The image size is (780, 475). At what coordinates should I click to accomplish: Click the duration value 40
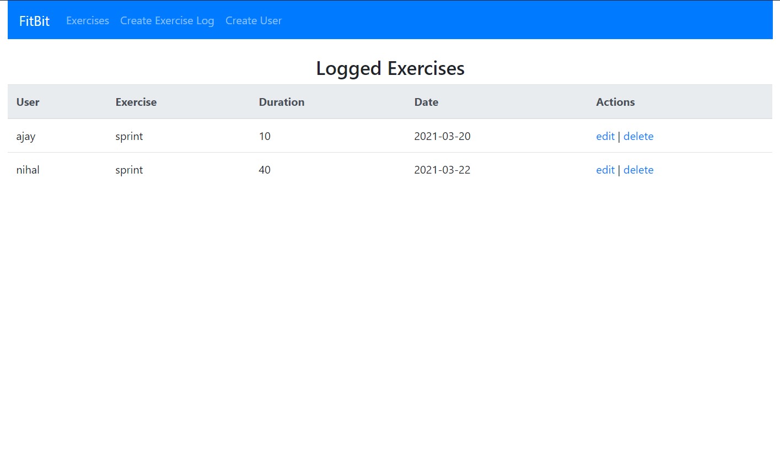[265, 170]
